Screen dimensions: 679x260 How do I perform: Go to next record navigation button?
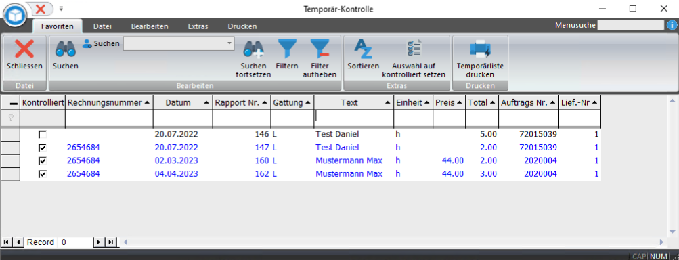click(99, 242)
